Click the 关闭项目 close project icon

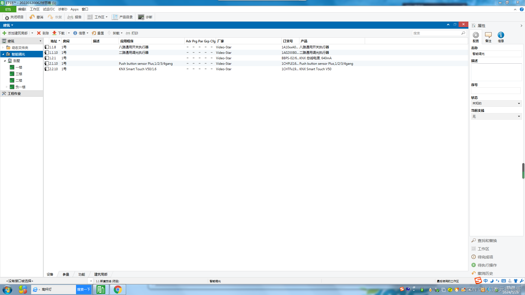pos(6,17)
